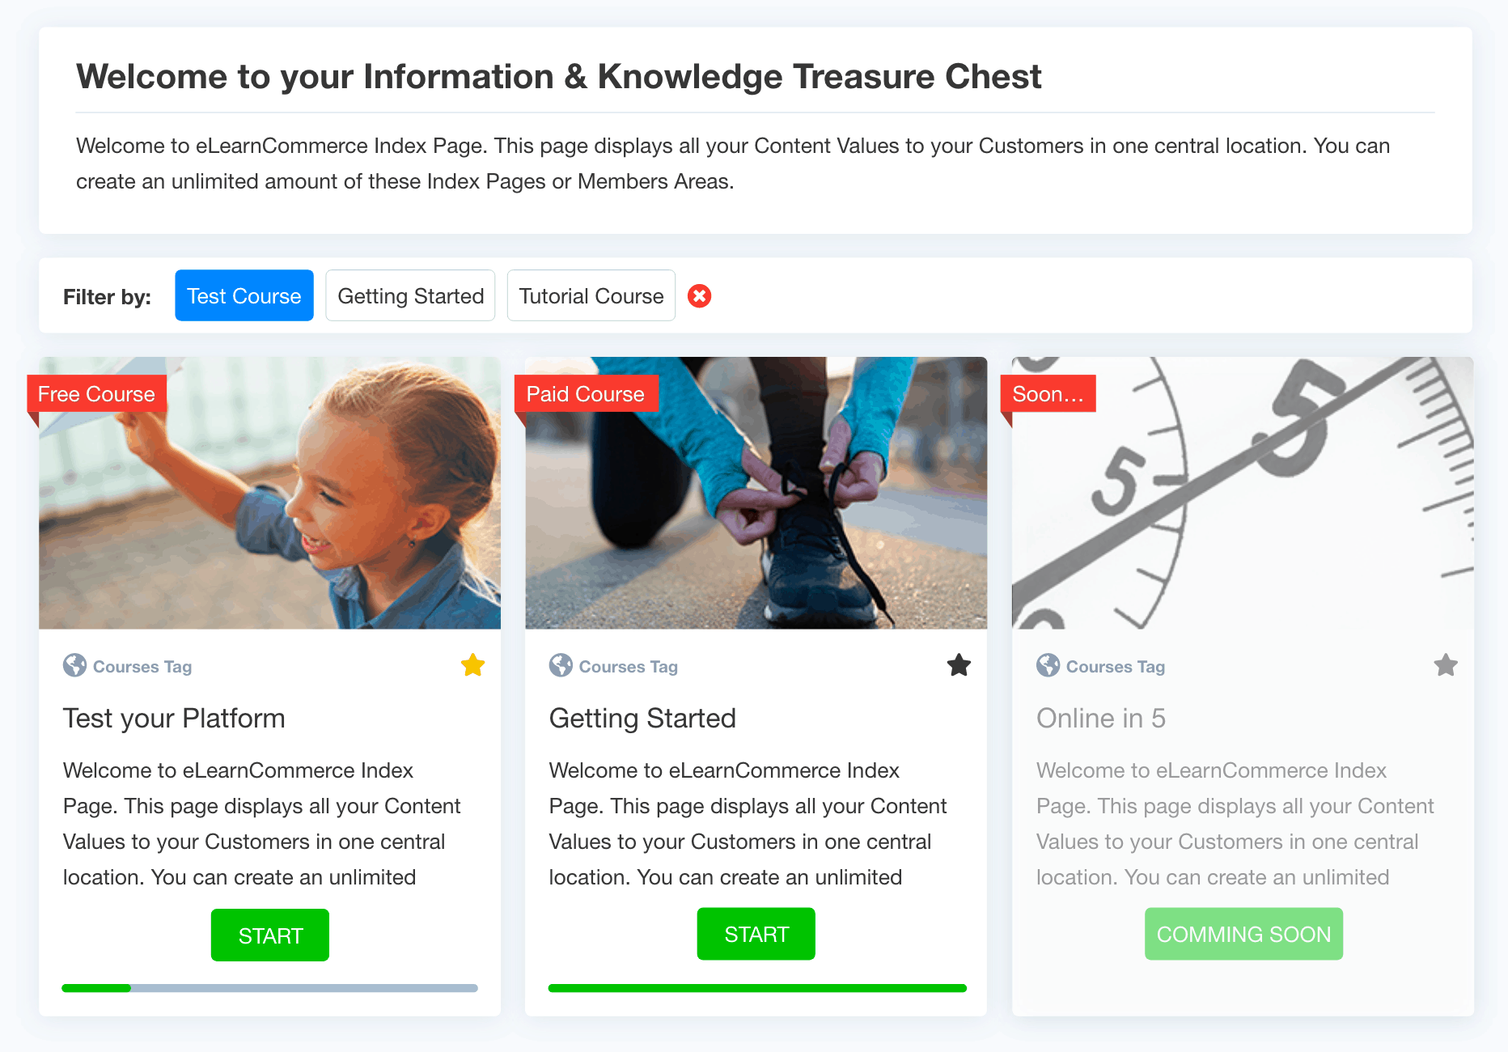Open the shoe-tying course thumbnail image
The height and width of the screenshot is (1052, 1508).
tap(756, 493)
